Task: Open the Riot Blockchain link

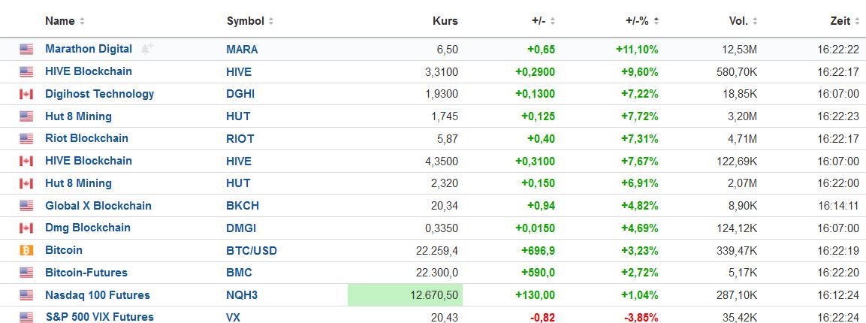Action: click(86, 138)
